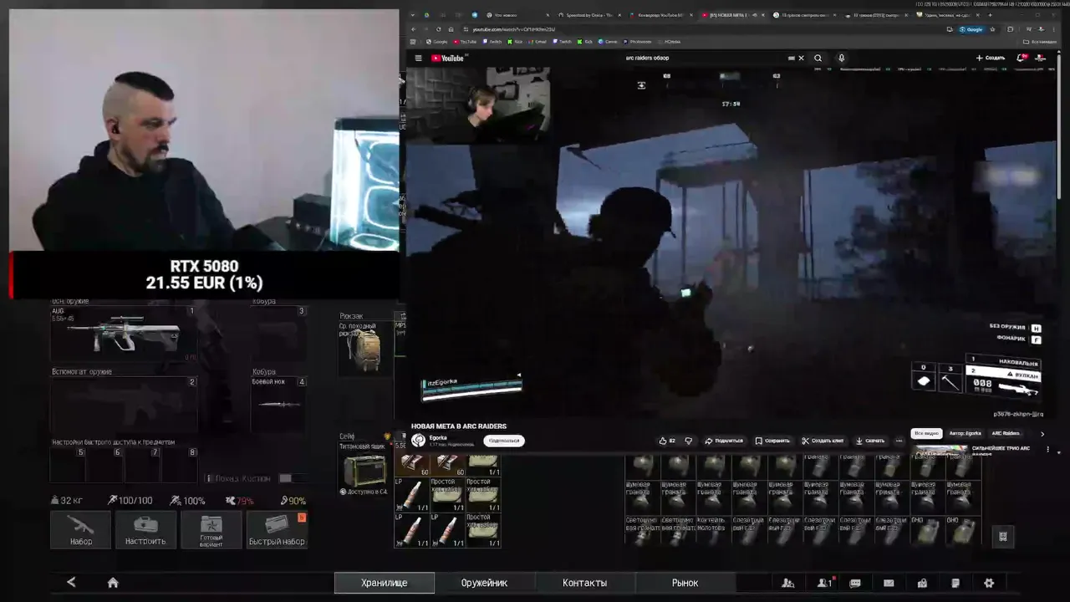
Task: Subscribe to Egorka with Подписаться
Action: [504, 441]
